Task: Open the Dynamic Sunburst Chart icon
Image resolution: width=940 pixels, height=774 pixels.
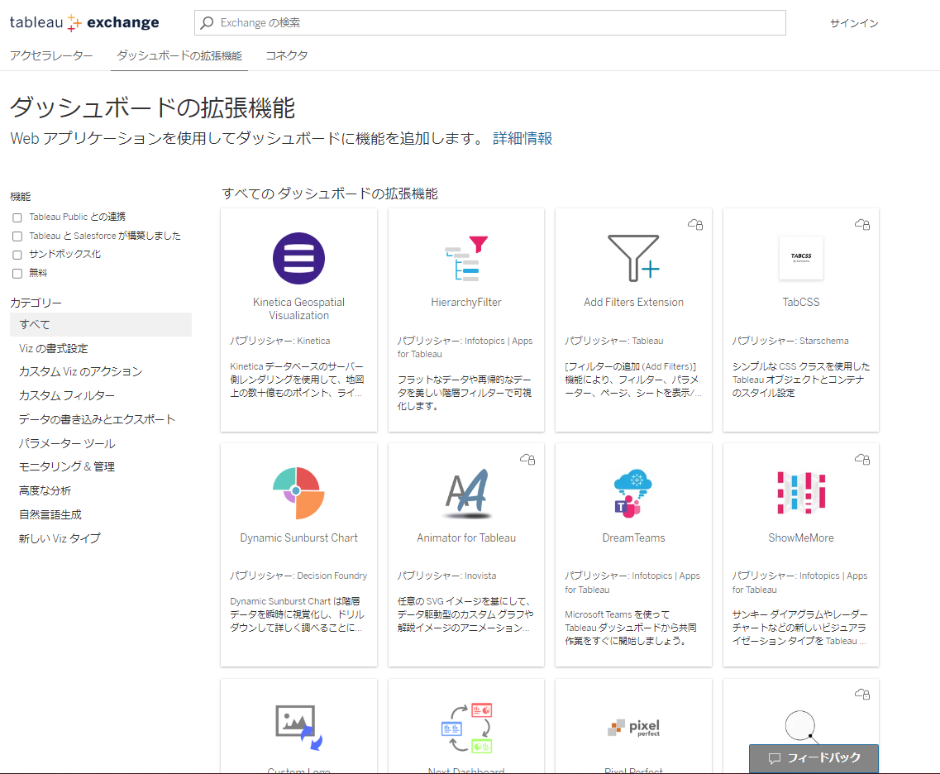Action: pyautogui.click(x=298, y=493)
